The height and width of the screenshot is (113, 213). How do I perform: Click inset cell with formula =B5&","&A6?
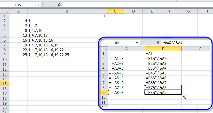coord(163,78)
